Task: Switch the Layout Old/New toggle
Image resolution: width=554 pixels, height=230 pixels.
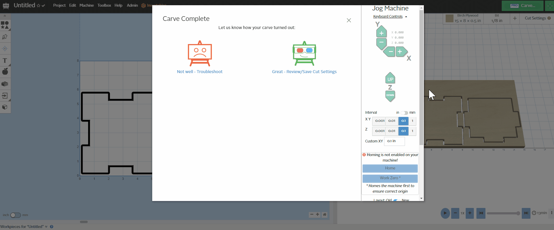Action: 397,200
